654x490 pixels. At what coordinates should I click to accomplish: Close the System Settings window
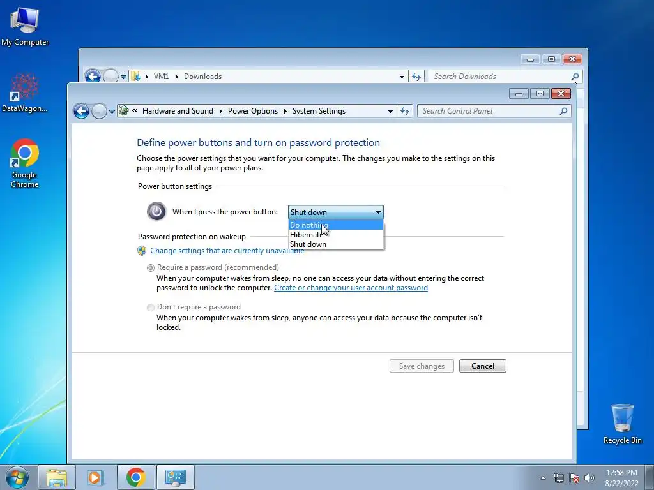[561, 94]
